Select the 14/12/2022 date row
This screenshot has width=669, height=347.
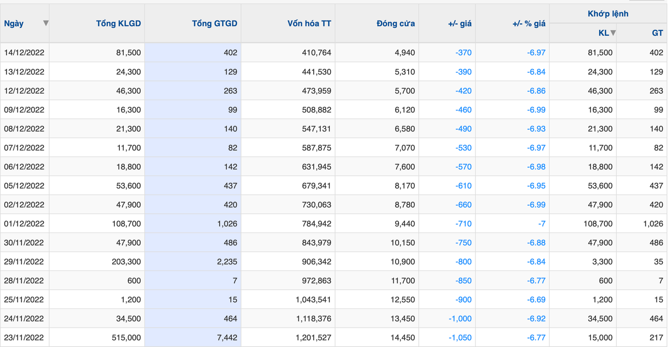24,52
